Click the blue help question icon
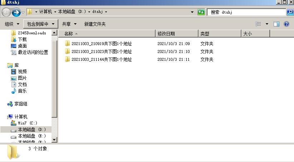Image resolution: width=294 pixels, height=162 pixels. coord(286,24)
